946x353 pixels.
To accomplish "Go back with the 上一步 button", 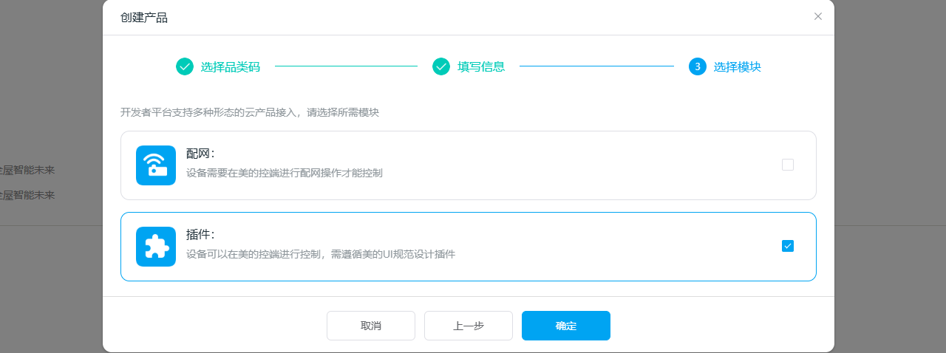I will tap(468, 326).
